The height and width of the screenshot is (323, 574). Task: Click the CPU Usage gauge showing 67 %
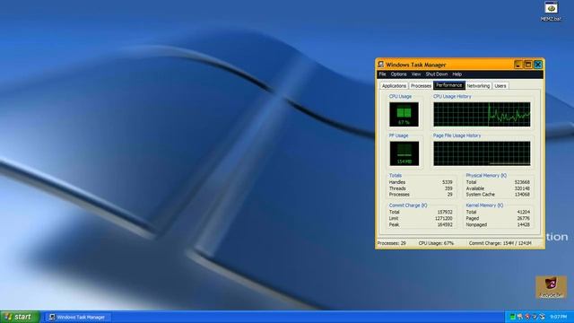point(404,114)
